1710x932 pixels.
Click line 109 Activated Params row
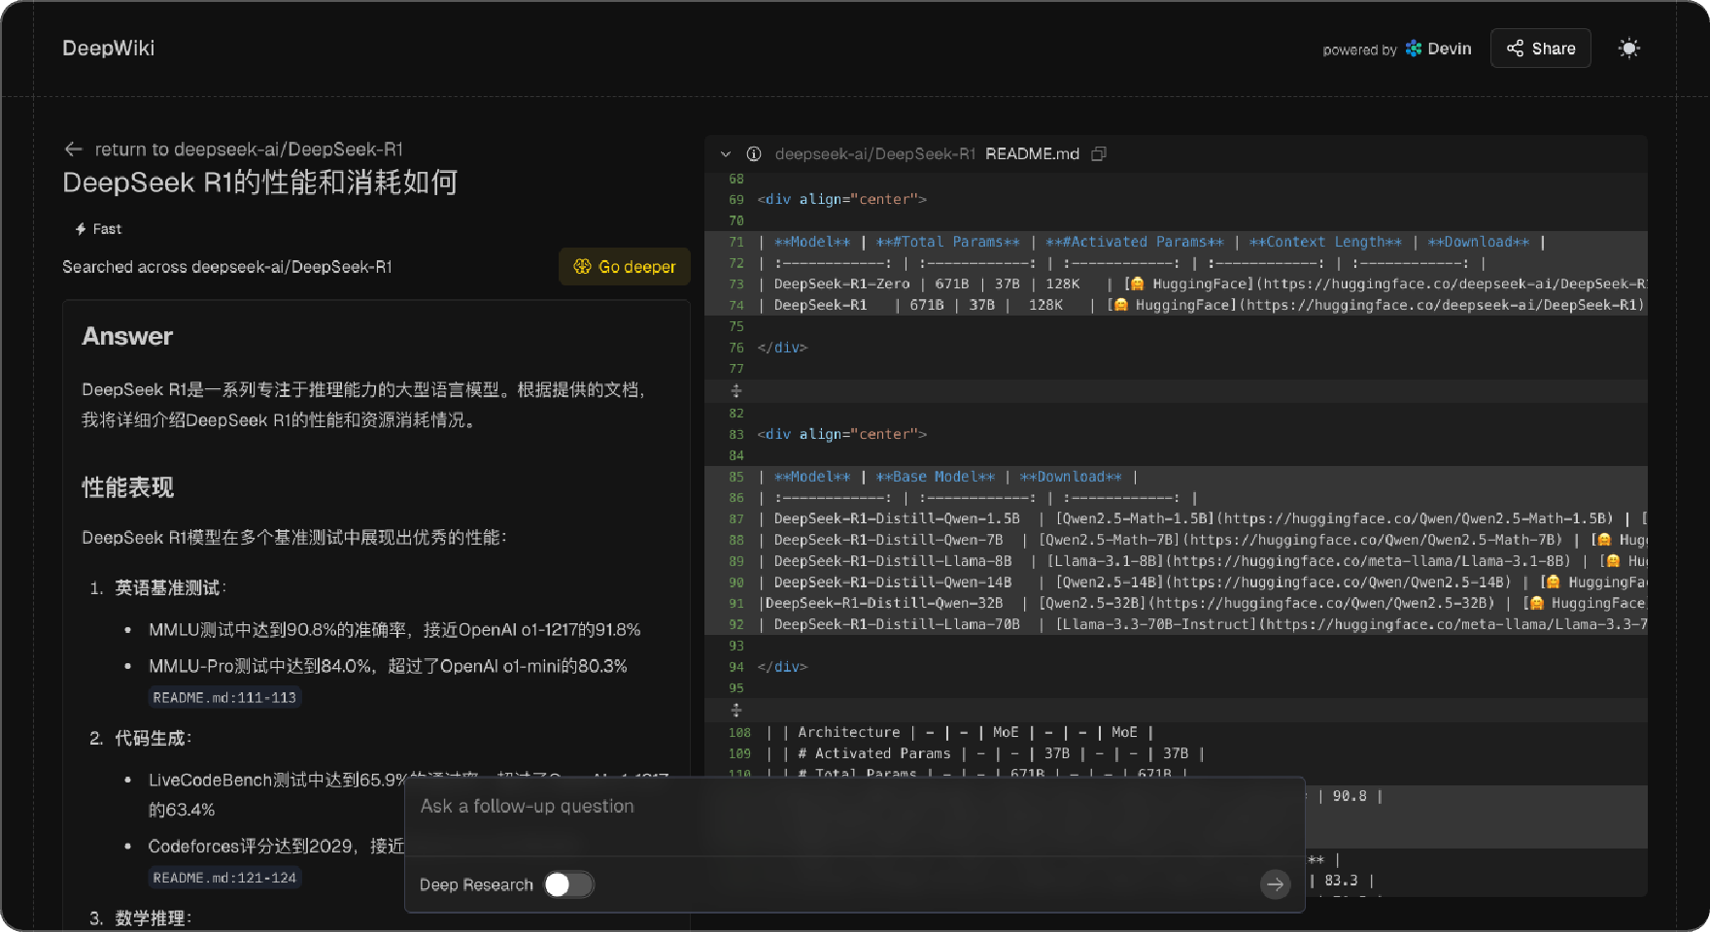(1176, 753)
